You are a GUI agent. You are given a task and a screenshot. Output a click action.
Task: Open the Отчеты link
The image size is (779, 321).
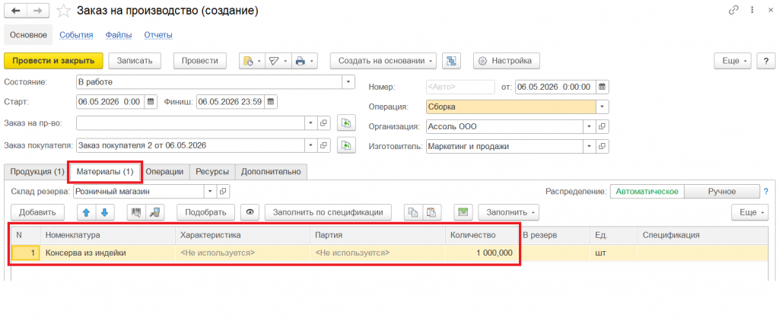tap(158, 35)
